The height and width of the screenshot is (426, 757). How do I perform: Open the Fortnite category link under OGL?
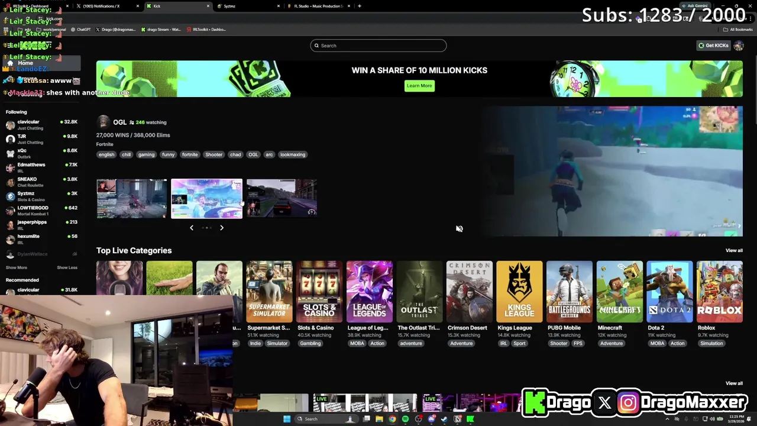(105, 144)
